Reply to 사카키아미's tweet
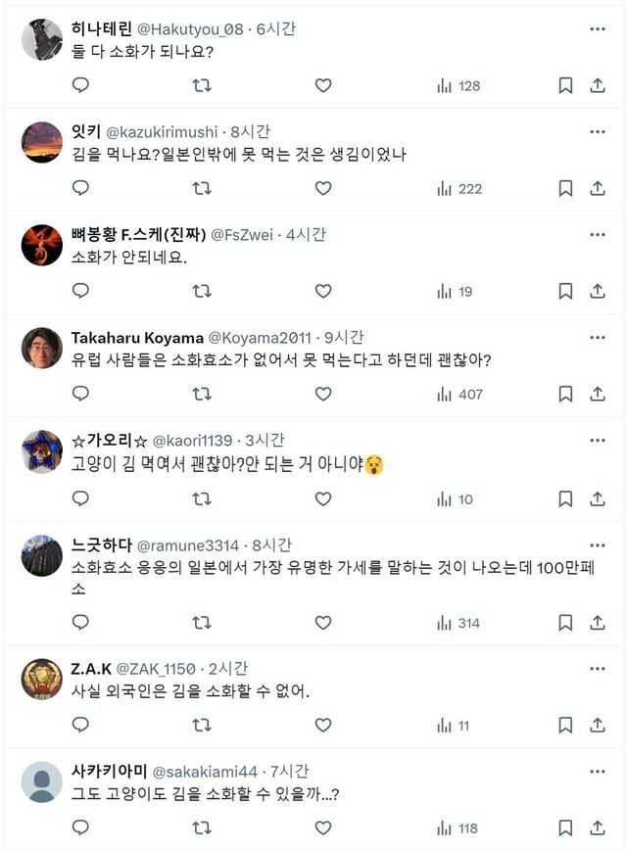 tap(80, 828)
